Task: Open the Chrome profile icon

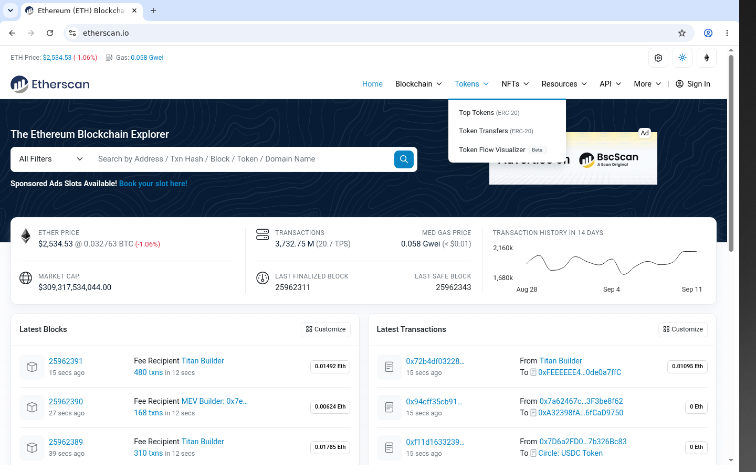Action: (708, 33)
